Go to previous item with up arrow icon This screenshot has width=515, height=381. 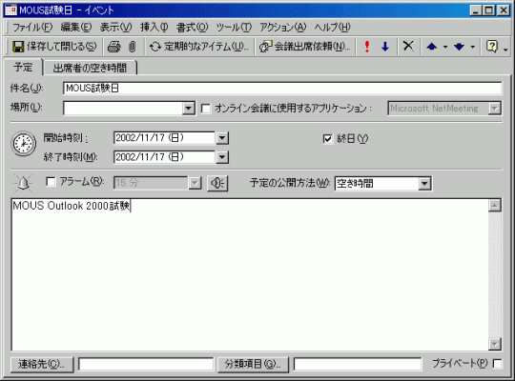pyautogui.click(x=432, y=47)
